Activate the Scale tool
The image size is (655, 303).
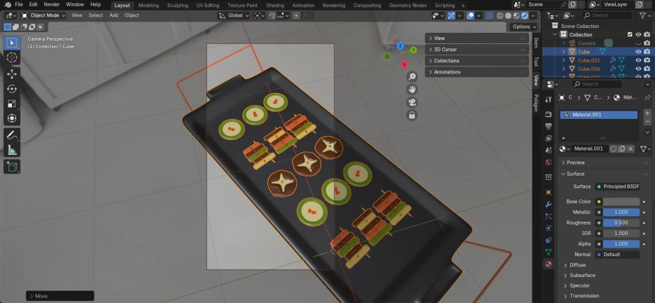pos(12,104)
